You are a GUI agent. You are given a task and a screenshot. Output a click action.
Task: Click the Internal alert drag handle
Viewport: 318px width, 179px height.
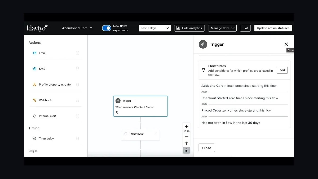click(x=78, y=116)
